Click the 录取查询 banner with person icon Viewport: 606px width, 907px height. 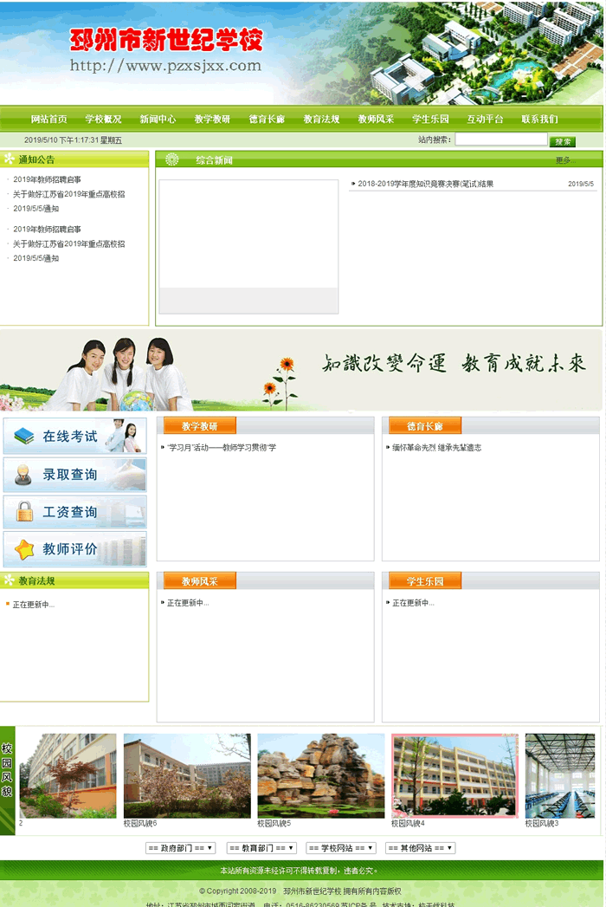pos(74,475)
